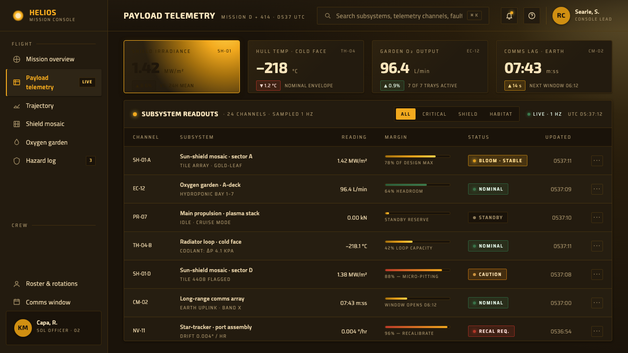This screenshot has height=353, width=628.
Task: Open Mission overview globe icon
Action: 17,59
